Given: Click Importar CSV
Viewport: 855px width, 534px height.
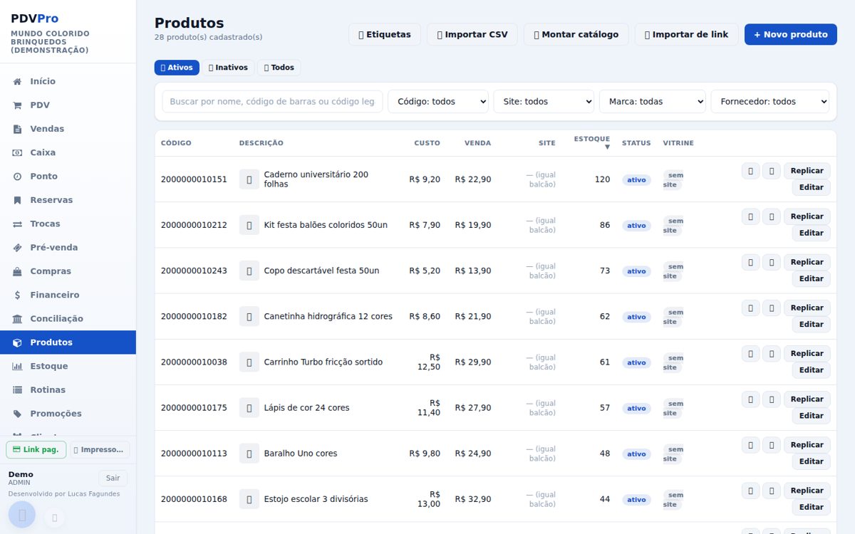Looking at the screenshot, I should pyautogui.click(x=472, y=34).
